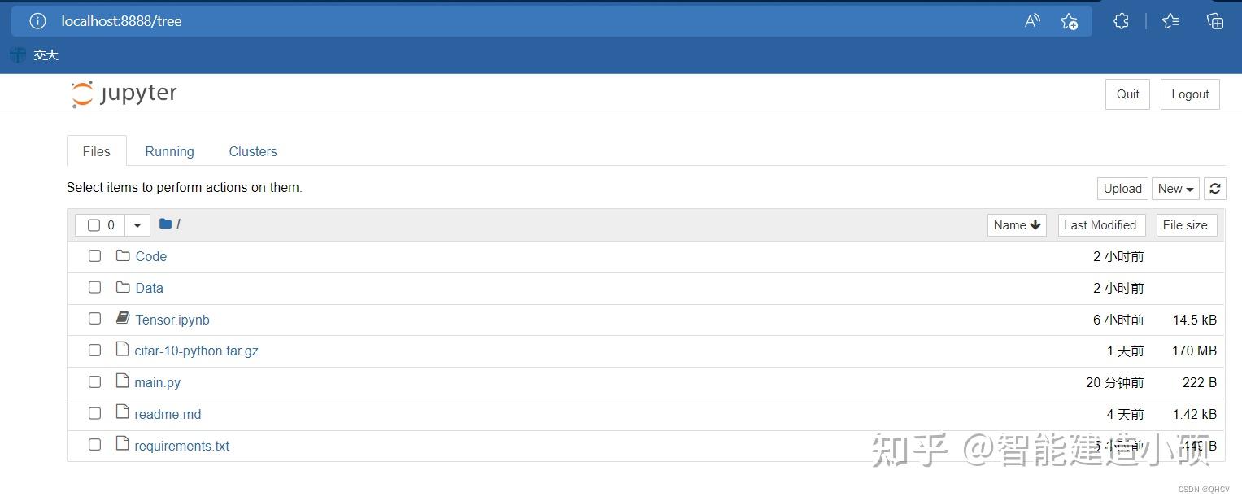Click the root folder icon in breadcrumb
This screenshot has width=1242, height=501.
point(166,224)
